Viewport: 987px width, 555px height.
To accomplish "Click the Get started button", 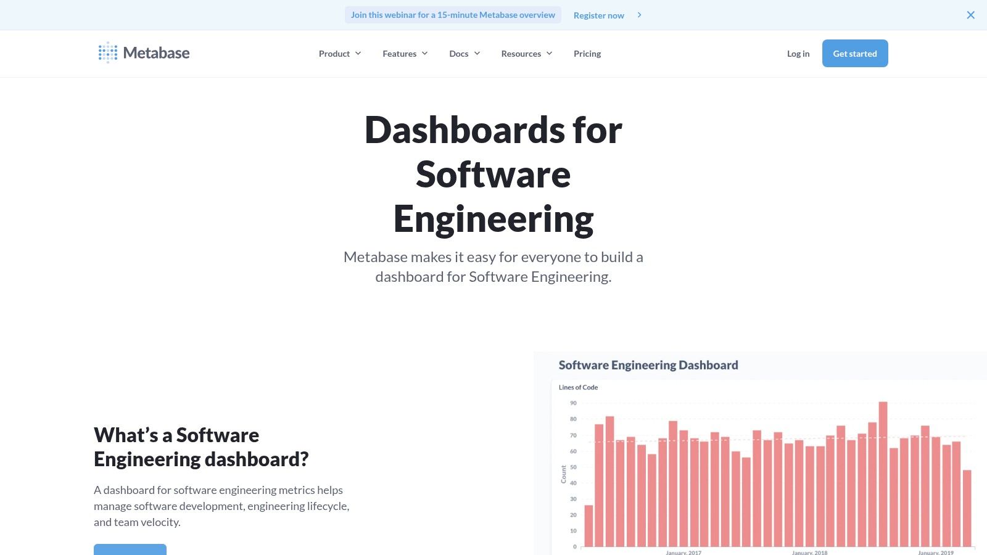I will pyautogui.click(x=855, y=54).
